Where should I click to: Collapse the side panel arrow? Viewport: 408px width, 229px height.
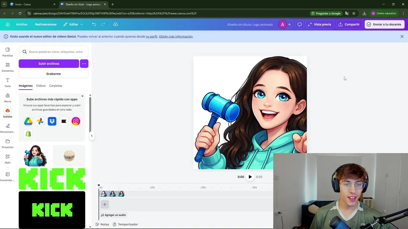[x=92, y=136]
